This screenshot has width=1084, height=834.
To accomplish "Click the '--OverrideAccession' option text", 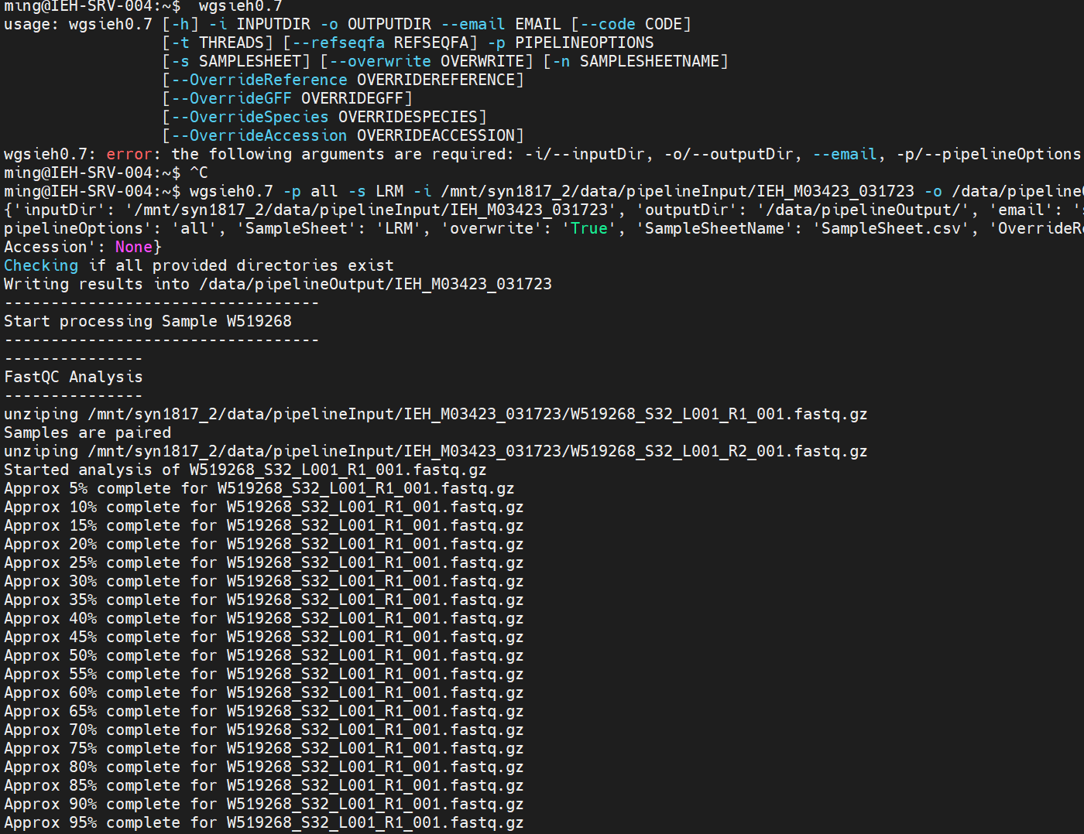I will (259, 135).
